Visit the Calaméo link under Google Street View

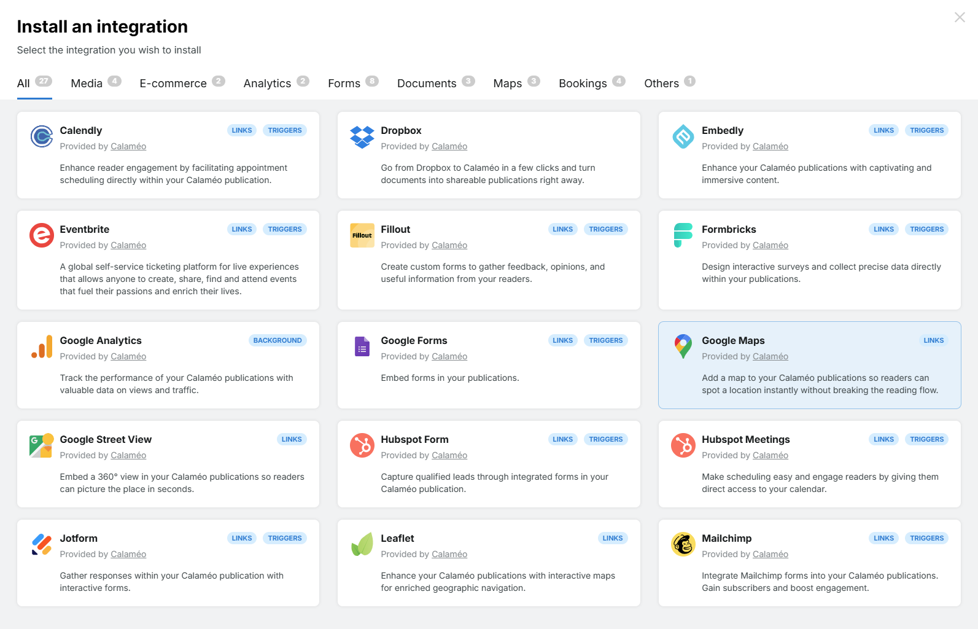(128, 455)
